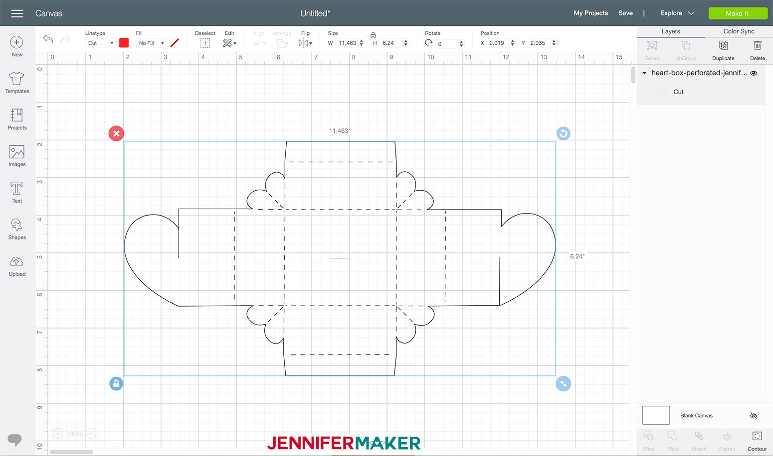Click the Deselect tool icon
The width and height of the screenshot is (773, 456).
click(x=205, y=43)
